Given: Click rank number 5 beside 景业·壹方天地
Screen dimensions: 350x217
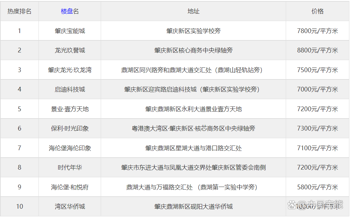Looking at the screenshot, I should click(19, 109).
